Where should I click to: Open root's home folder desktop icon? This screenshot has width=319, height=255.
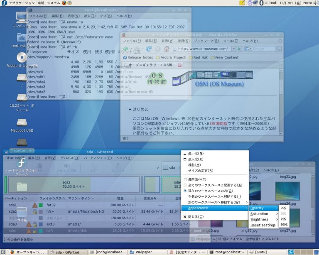pos(21,38)
